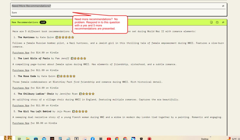Follow Purchase Now link for $9.99 on Kindle
The height and width of the screenshot is (140, 240).
pos(21,123)
